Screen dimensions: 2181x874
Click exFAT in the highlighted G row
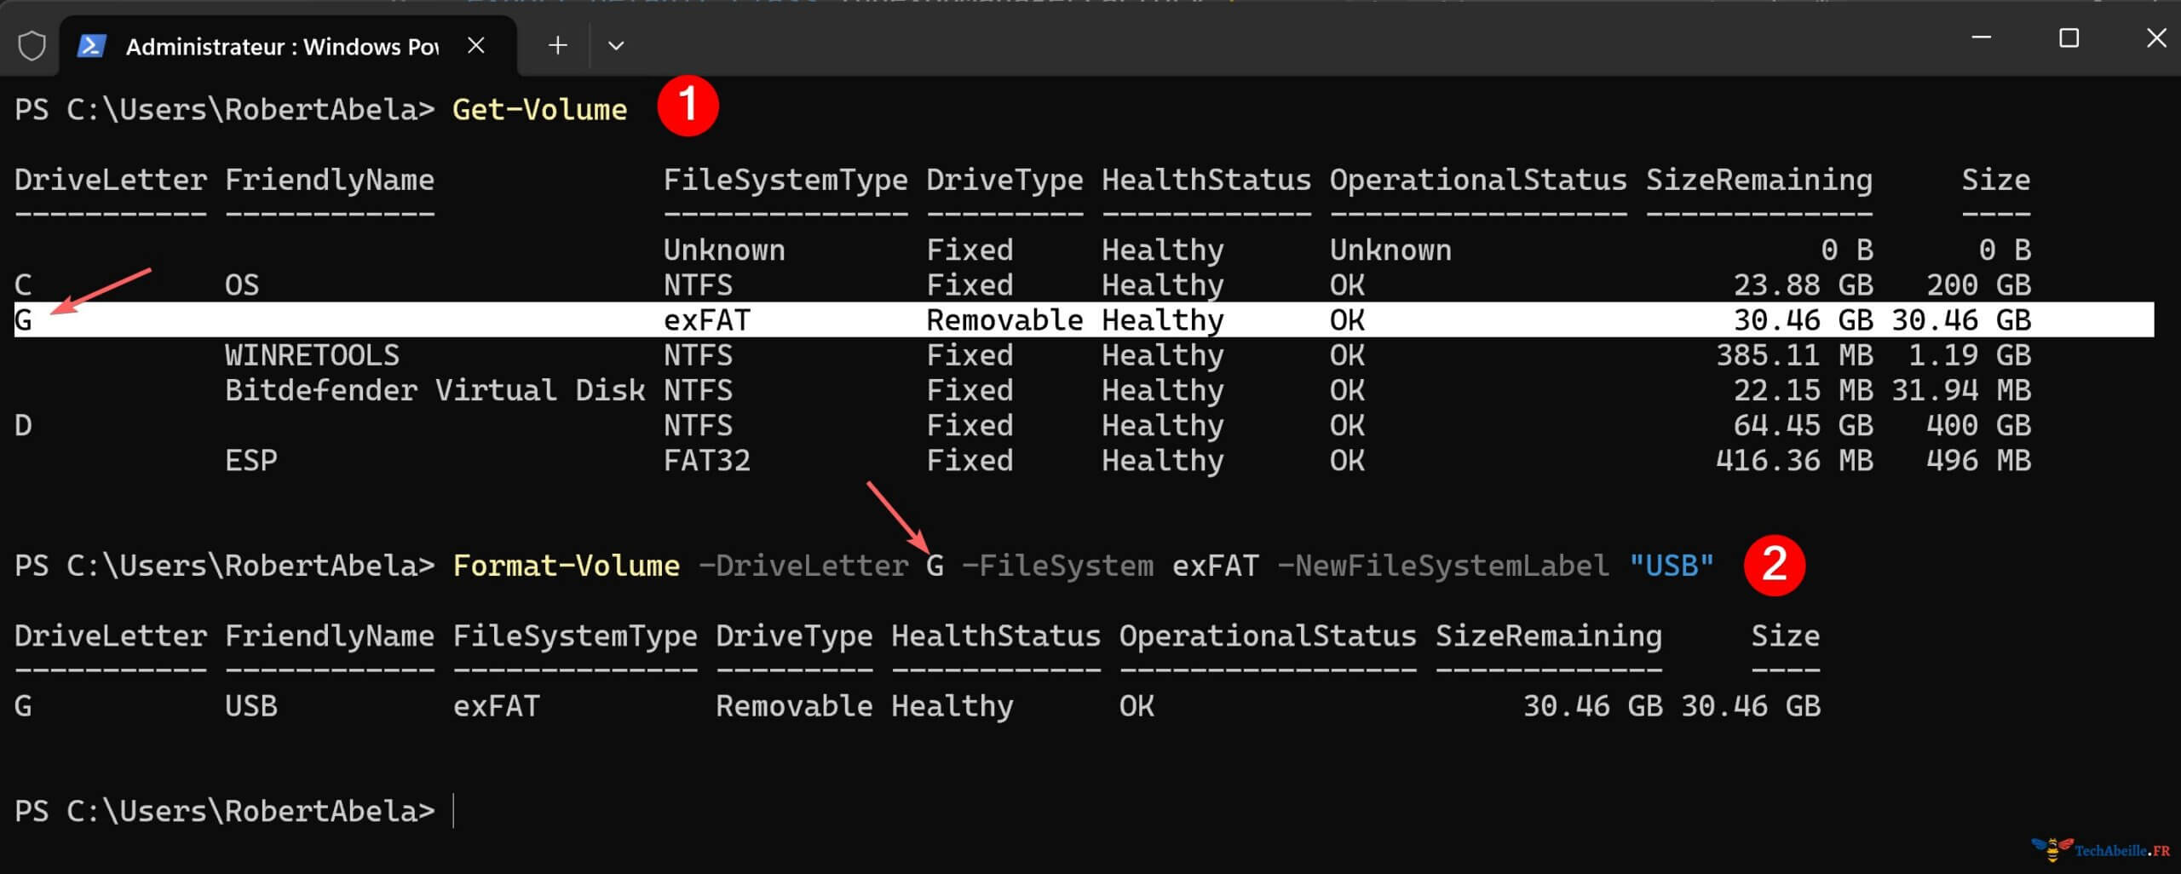(707, 319)
